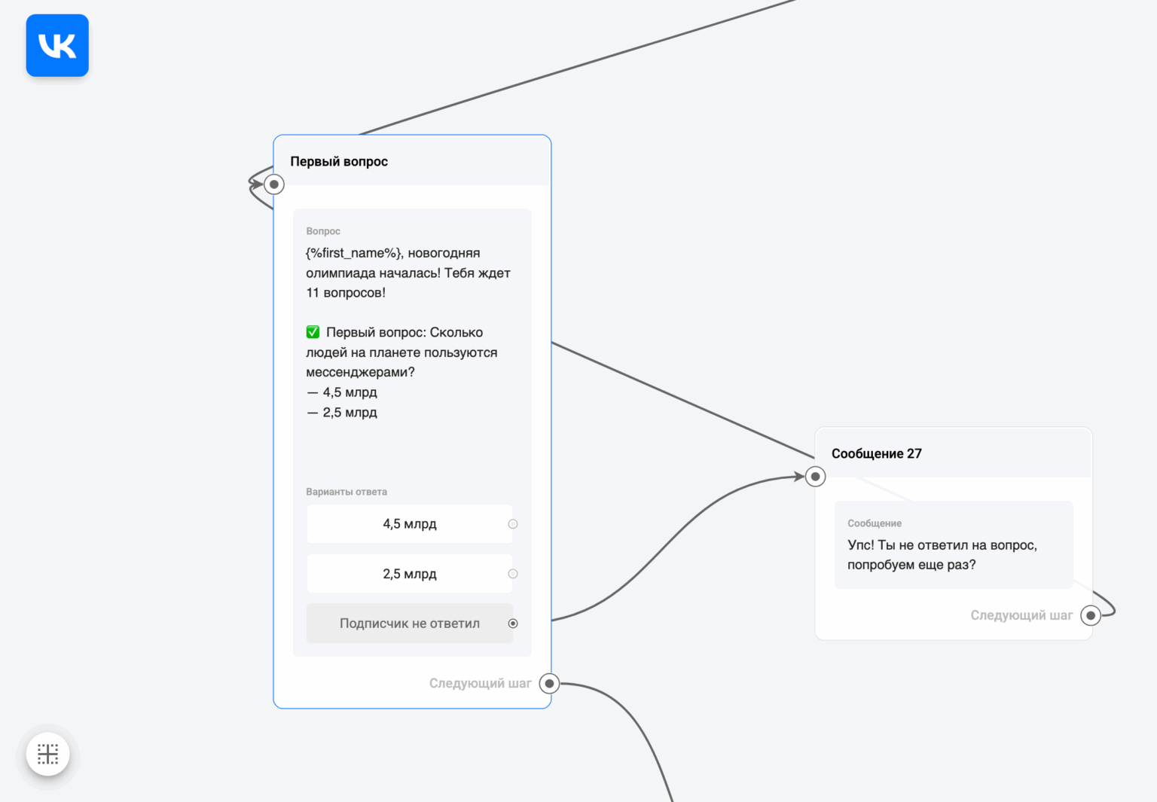
Task: Click Следующий шаг label in Первый вопрос
Action: (480, 684)
